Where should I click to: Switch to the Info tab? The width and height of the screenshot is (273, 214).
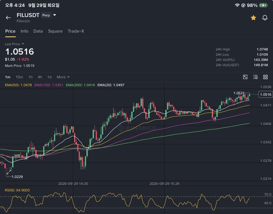pyautogui.click(x=25, y=31)
